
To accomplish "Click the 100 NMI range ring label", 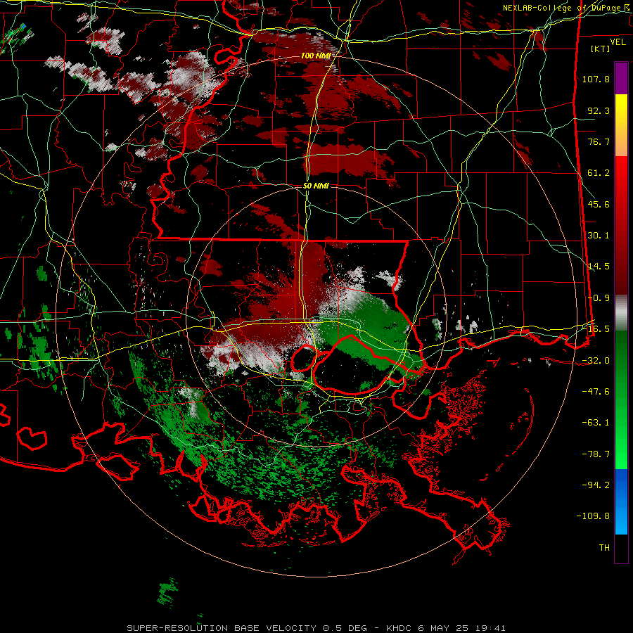I will click(x=316, y=56).
